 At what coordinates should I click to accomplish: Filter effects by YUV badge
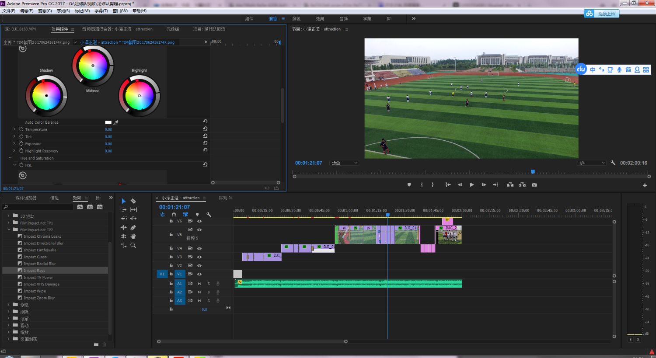coord(100,207)
